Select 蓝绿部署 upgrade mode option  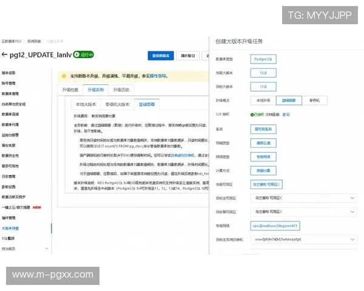tap(288, 100)
